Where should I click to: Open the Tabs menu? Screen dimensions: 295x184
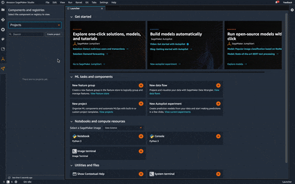click(94, 2)
